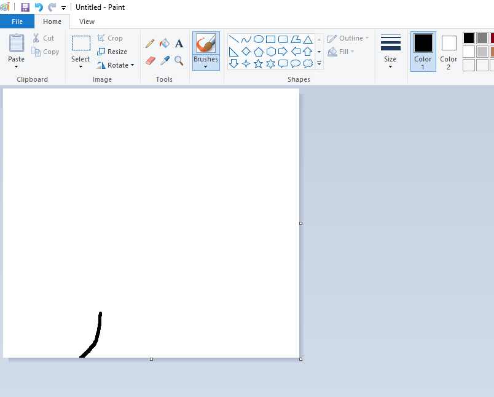This screenshot has width=494, height=397.
Task: Click the canvas bottom-edge resize handle
Action: (x=152, y=359)
